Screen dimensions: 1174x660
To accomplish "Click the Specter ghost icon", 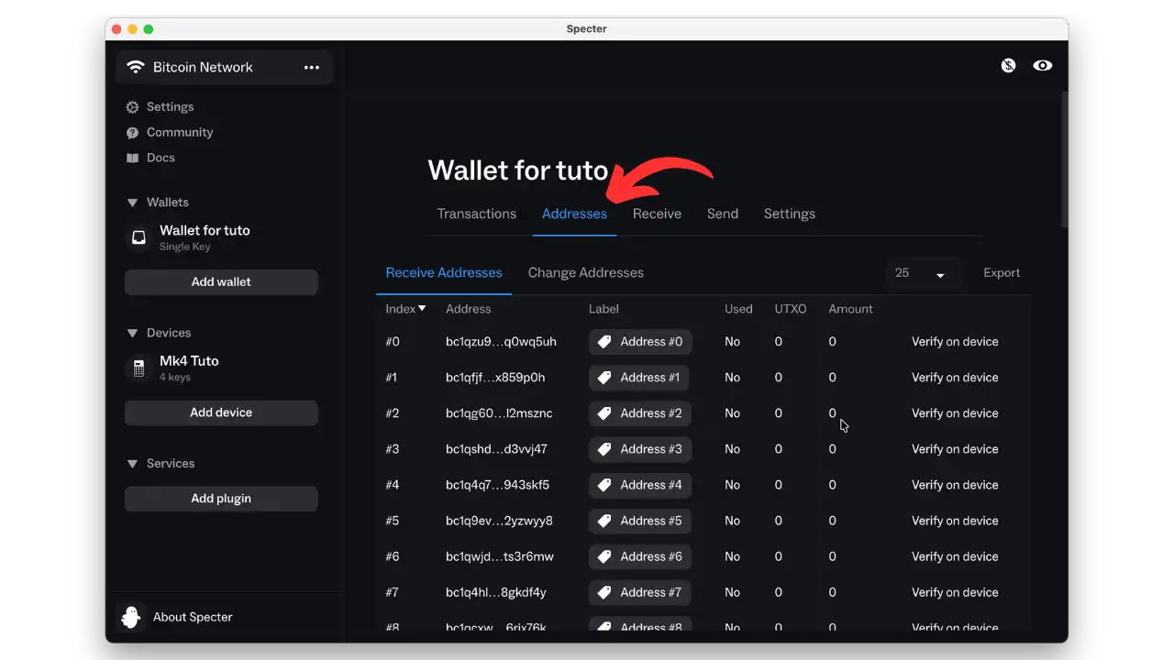I will tap(131, 617).
